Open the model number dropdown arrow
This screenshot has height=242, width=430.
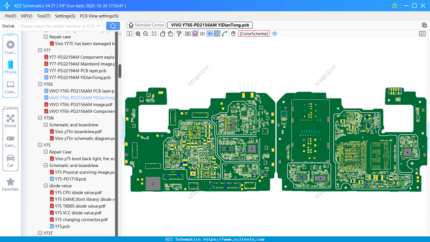pos(99,26)
